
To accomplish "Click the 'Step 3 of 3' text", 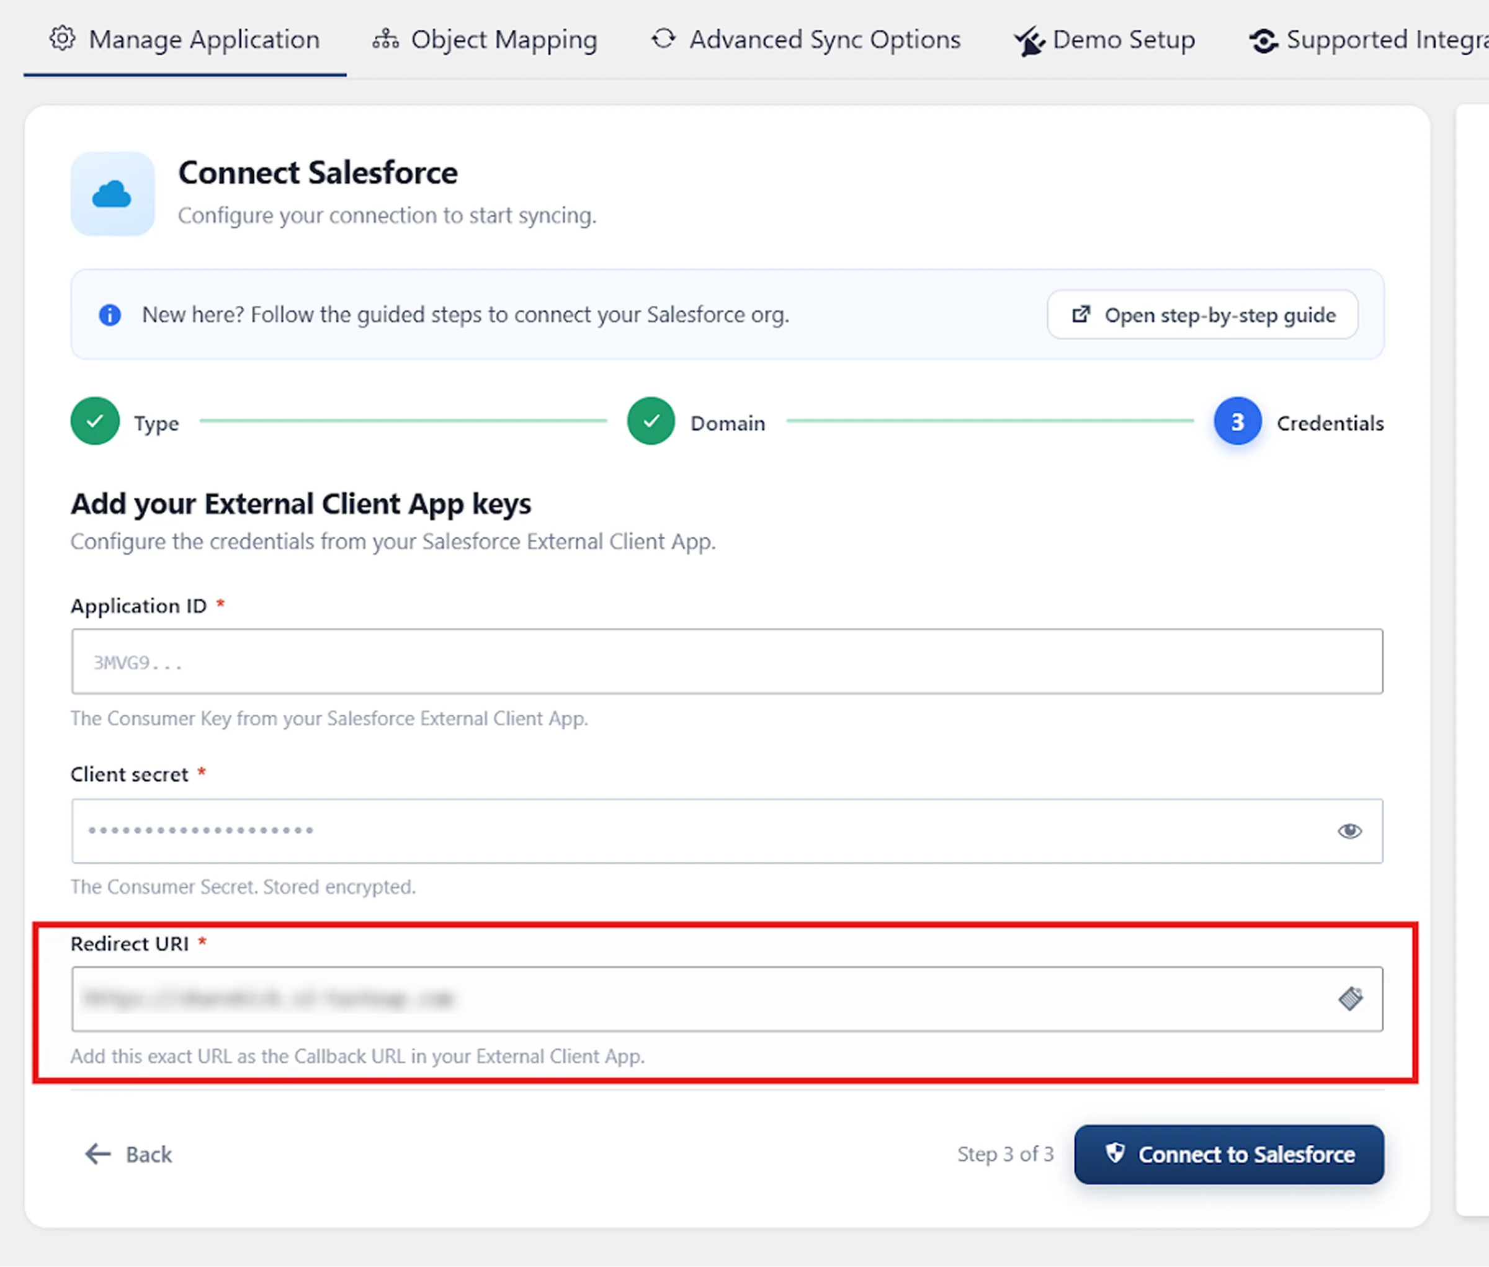I will pyautogui.click(x=1005, y=1154).
